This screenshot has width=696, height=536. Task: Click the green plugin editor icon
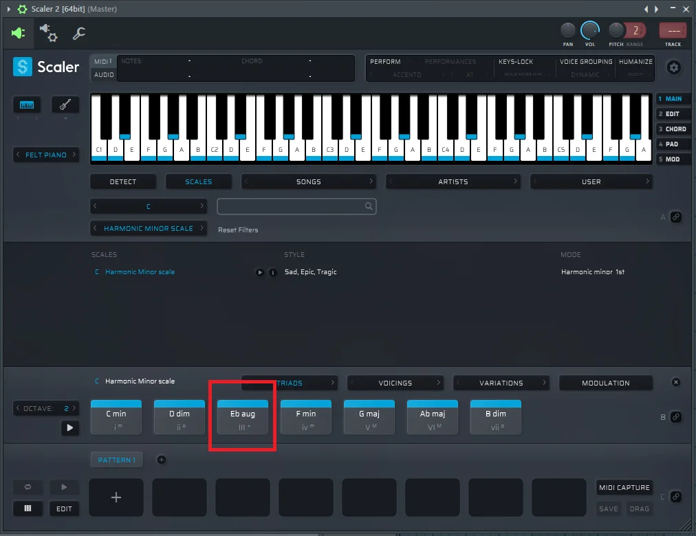coord(18,33)
